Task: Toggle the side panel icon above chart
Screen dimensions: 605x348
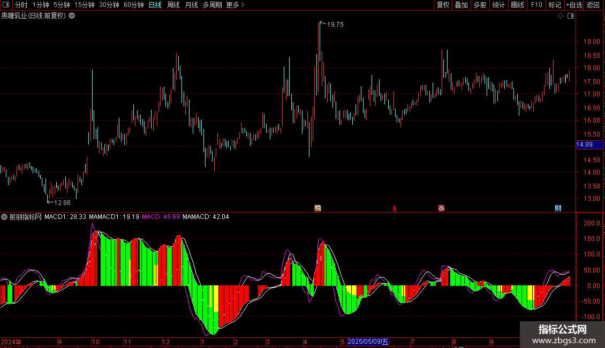Action: (571, 16)
